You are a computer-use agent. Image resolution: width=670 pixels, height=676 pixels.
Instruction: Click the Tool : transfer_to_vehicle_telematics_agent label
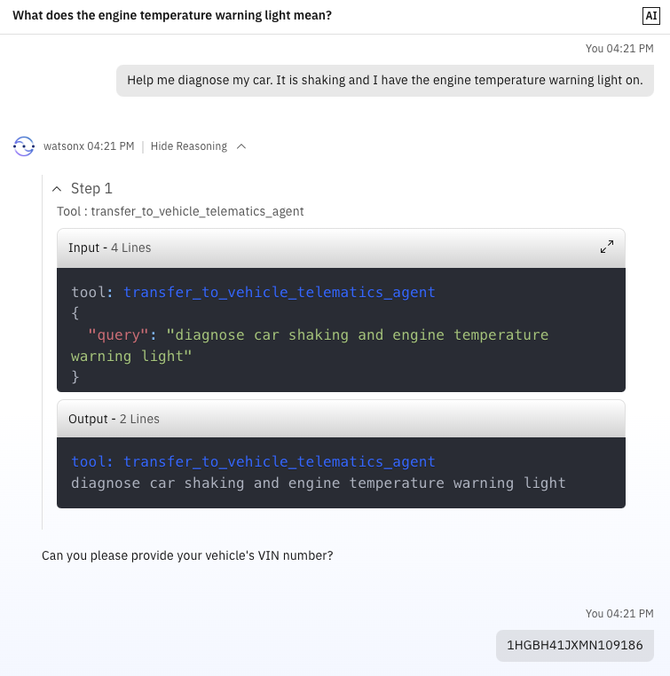pos(180,211)
